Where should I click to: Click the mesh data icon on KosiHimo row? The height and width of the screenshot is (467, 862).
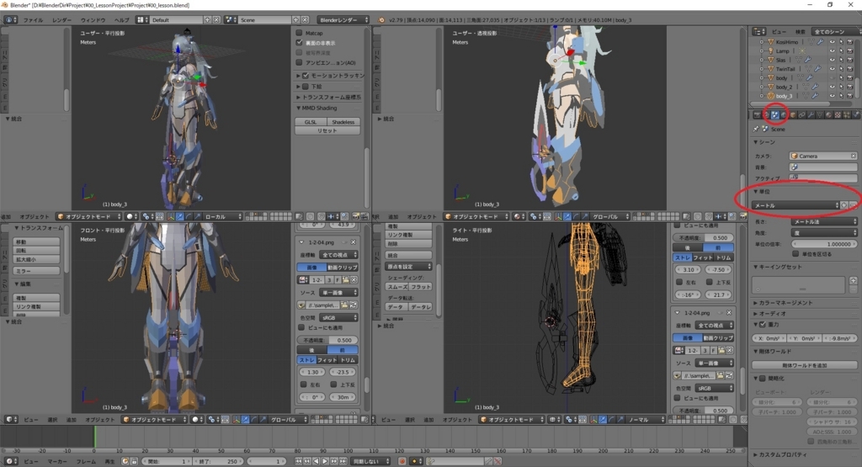811,42
